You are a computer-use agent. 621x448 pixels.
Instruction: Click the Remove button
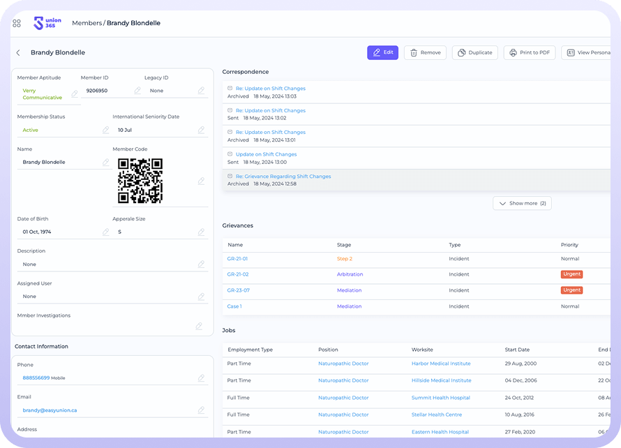click(x=425, y=52)
